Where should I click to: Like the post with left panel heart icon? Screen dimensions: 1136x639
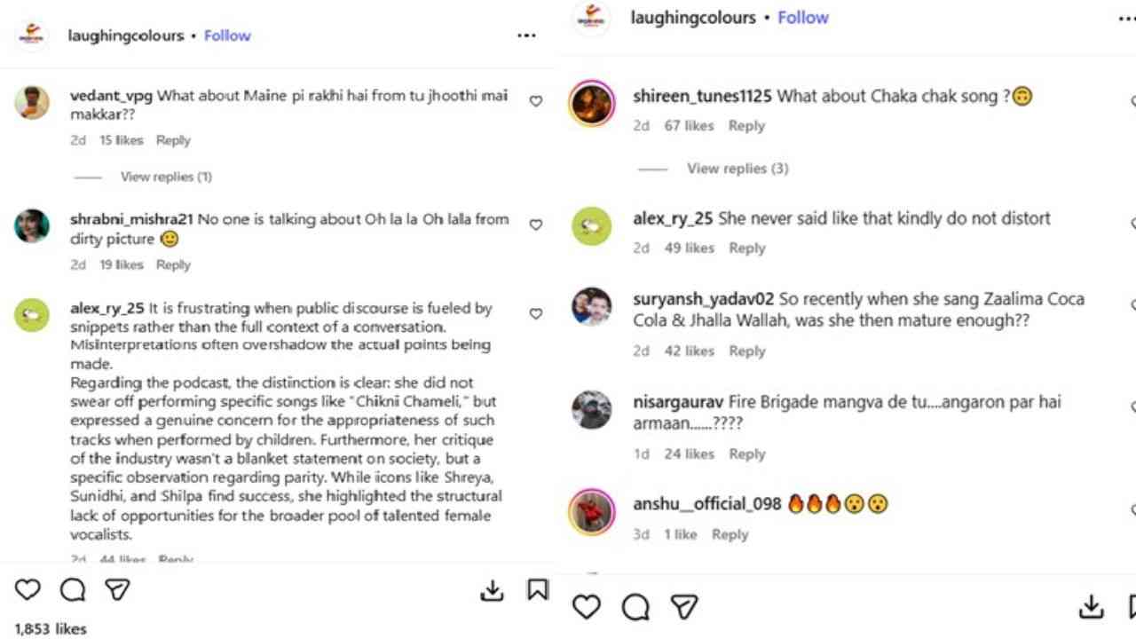[x=28, y=590]
